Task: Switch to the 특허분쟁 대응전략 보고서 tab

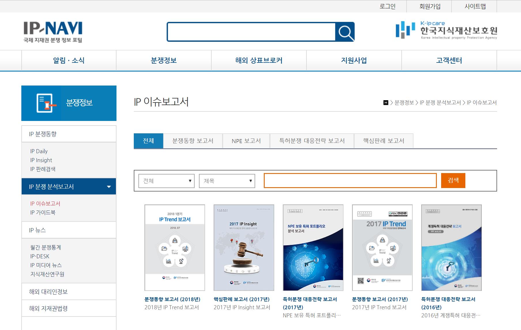Action: point(312,141)
